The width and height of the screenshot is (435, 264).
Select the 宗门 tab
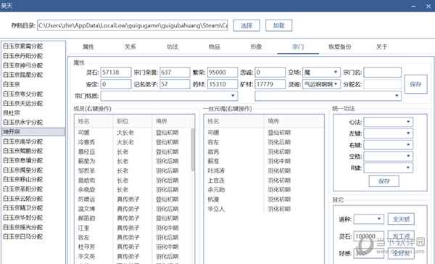click(x=298, y=47)
